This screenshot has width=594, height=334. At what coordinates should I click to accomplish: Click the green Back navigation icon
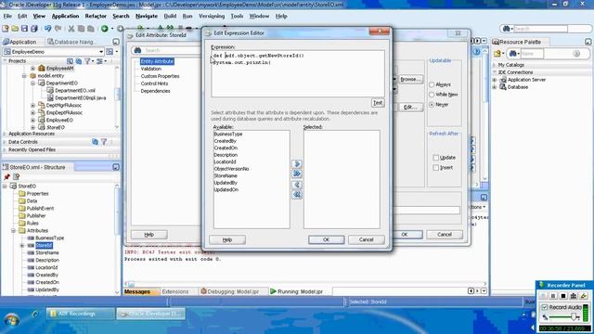click(x=105, y=29)
